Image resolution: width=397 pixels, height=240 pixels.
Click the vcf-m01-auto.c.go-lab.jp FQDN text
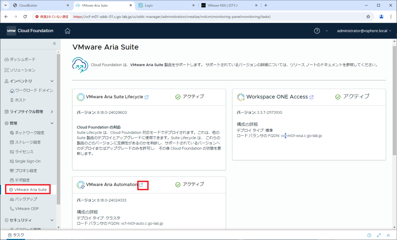pyautogui.click(x=142, y=223)
